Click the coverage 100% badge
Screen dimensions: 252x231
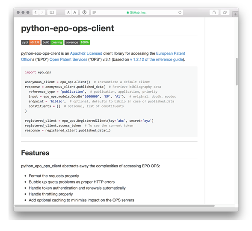[x=77, y=42]
